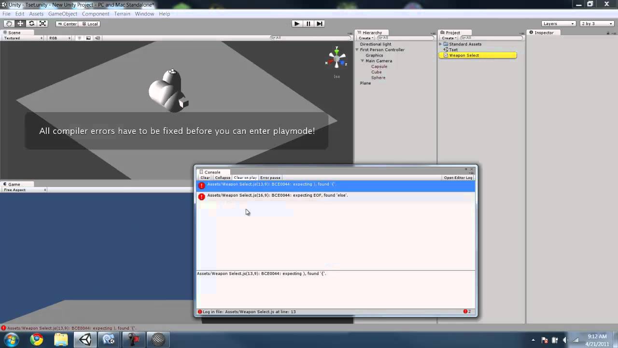Toggle Console Collapse option

(x=223, y=178)
